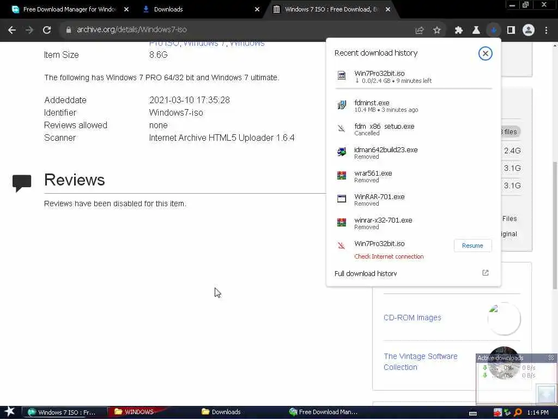This screenshot has width=558, height=419.
Task: Click the winrar-x32-701.exe entry
Action: [x=413, y=223]
